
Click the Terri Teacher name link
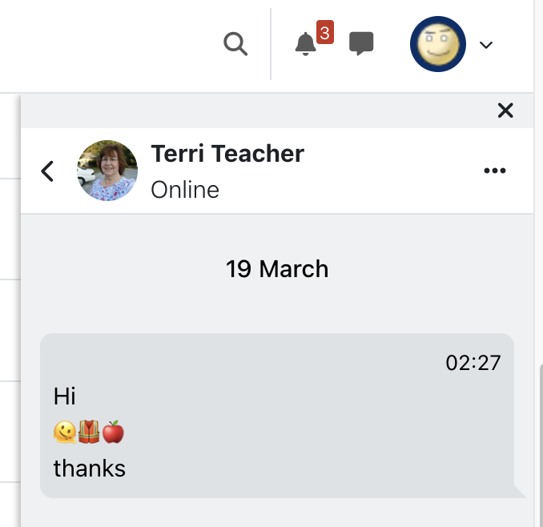coord(227,154)
